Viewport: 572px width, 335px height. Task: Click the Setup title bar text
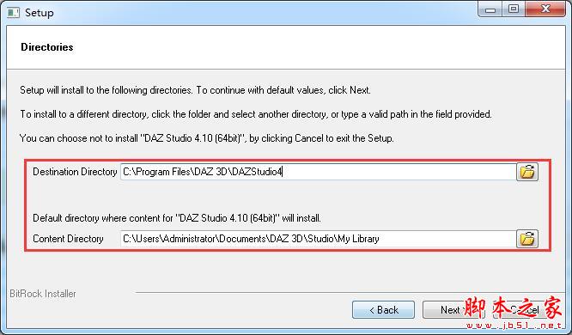click(39, 13)
